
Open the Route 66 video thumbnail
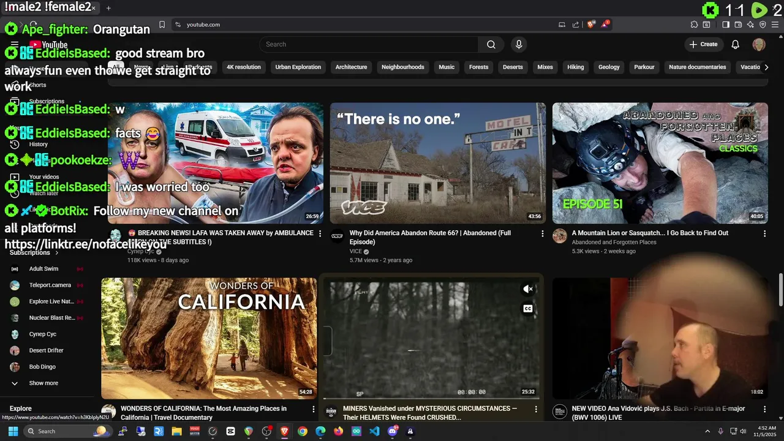(x=437, y=163)
